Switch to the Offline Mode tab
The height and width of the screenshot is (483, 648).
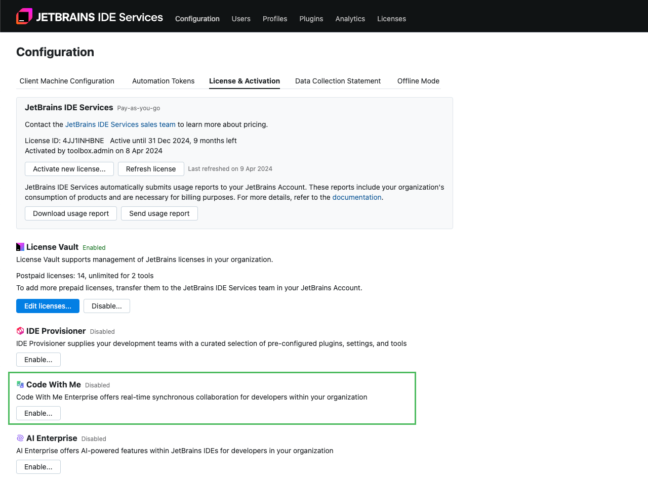click(418, 81)
